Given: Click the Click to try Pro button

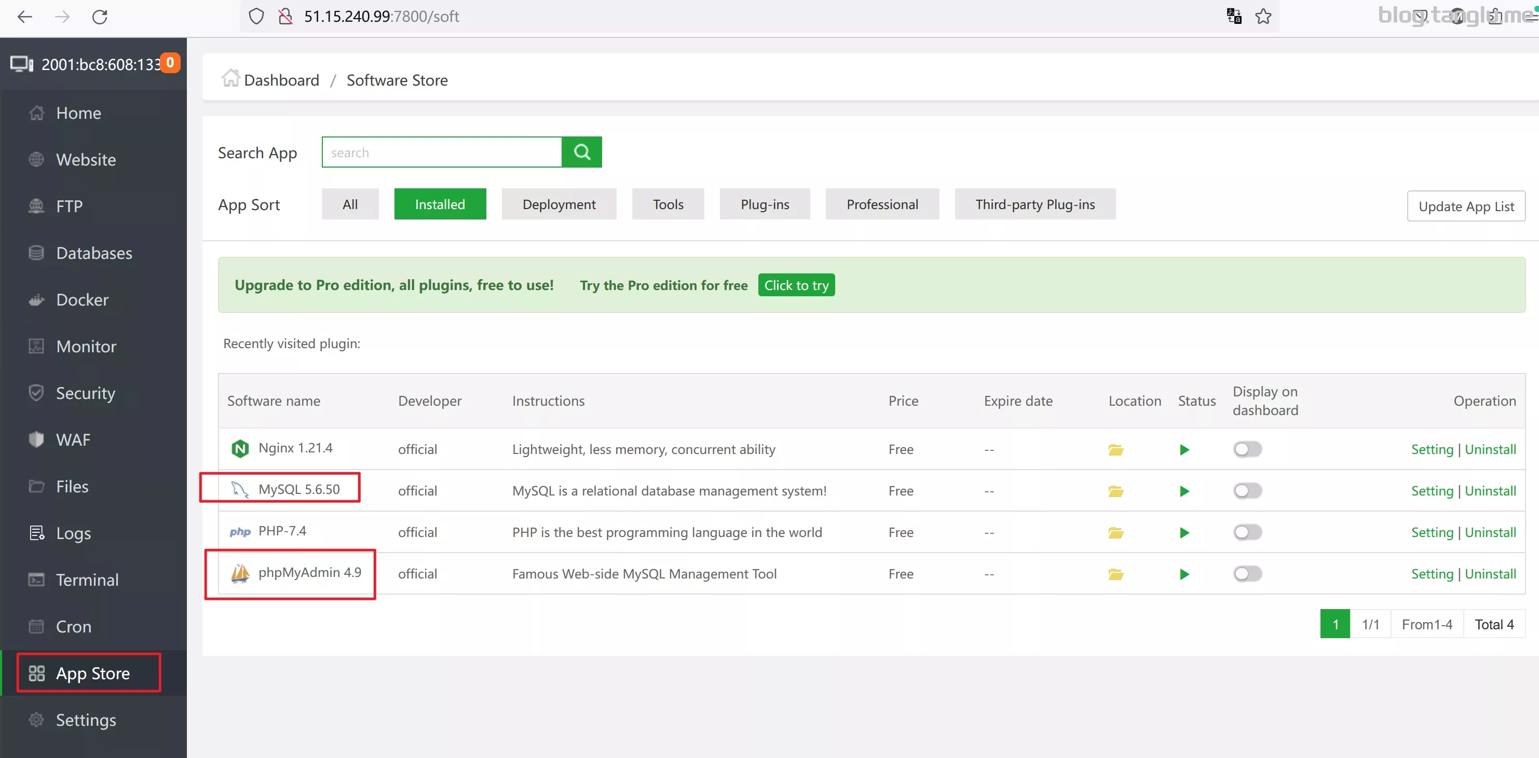Looking at the screenshot, I should 796,285.
